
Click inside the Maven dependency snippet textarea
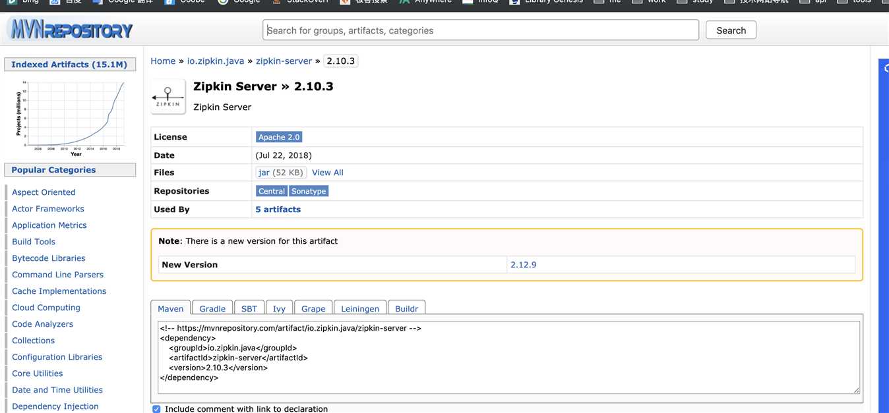[x=509, y=357]
